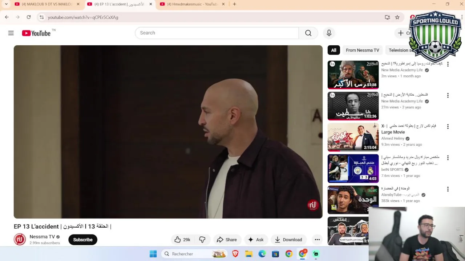Subscribe to Nessma TV
This screenshot has width=465, height=261.
(83, 240)
